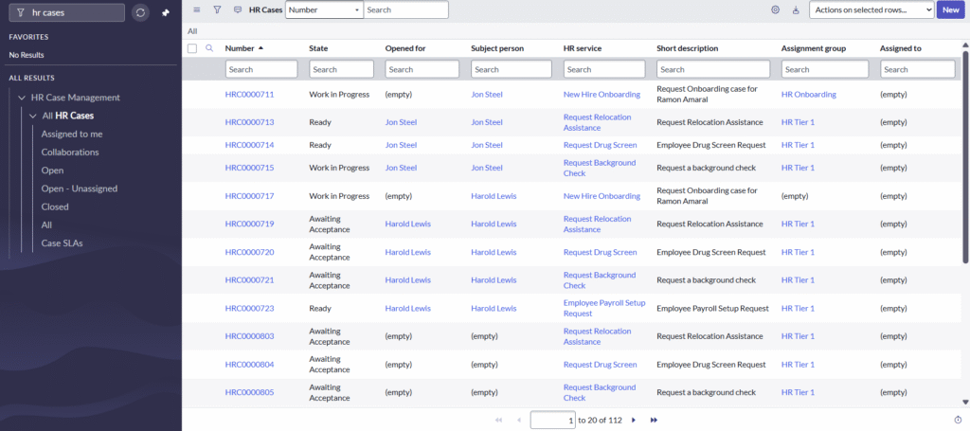Click the State column search field
This screenshot has width=970, height=431.
[x=341, y=69]
